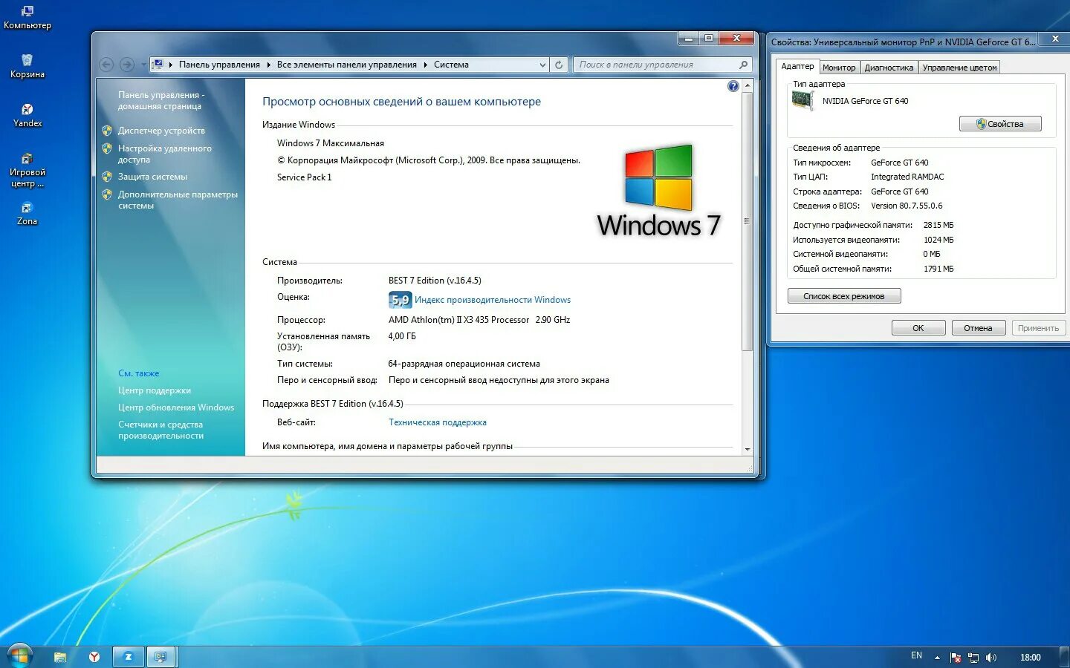Expand the breadcrumb arrow before Панель управления
This screenshot has height=668, width=1070.
click(x=171, y=65)
